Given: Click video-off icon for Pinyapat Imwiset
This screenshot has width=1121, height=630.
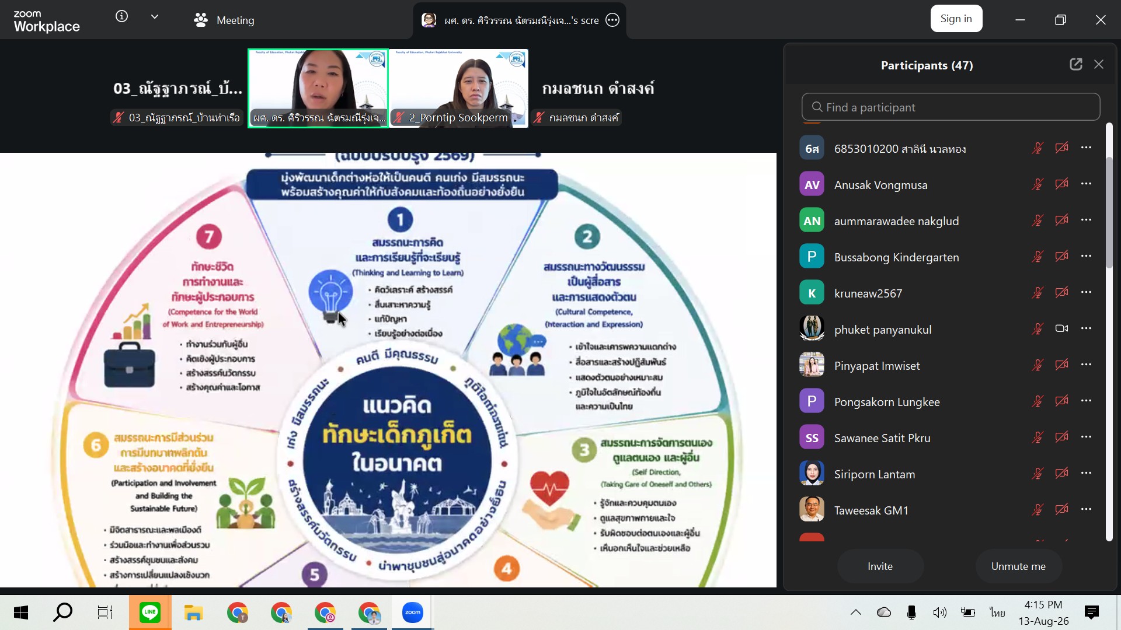Looking at the screenshot, I should (x=1061, y=365).
